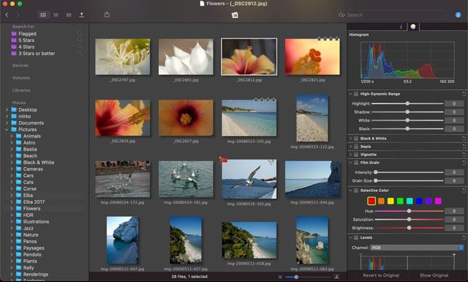Image resolution: width=468 pixels, height=282 pixels.
Task: Enable the Vignette checkbox
Action: pos(356,155)
